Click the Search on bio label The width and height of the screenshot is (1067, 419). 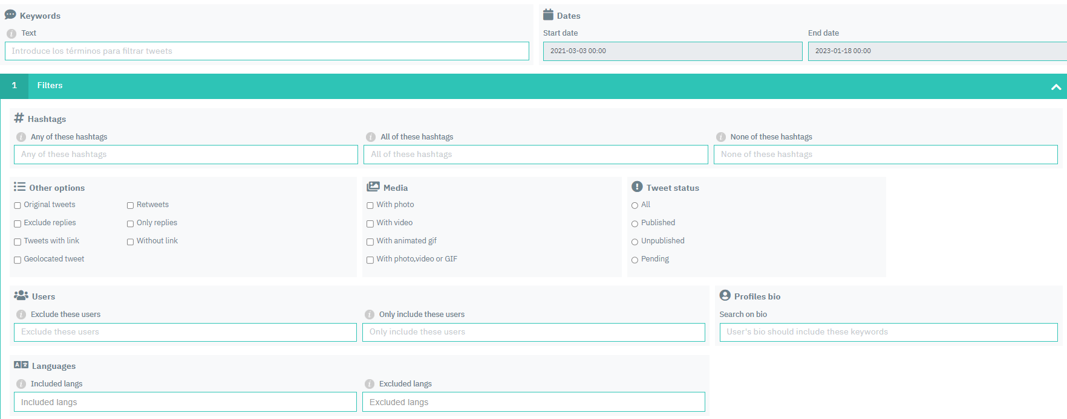(743, 315)
